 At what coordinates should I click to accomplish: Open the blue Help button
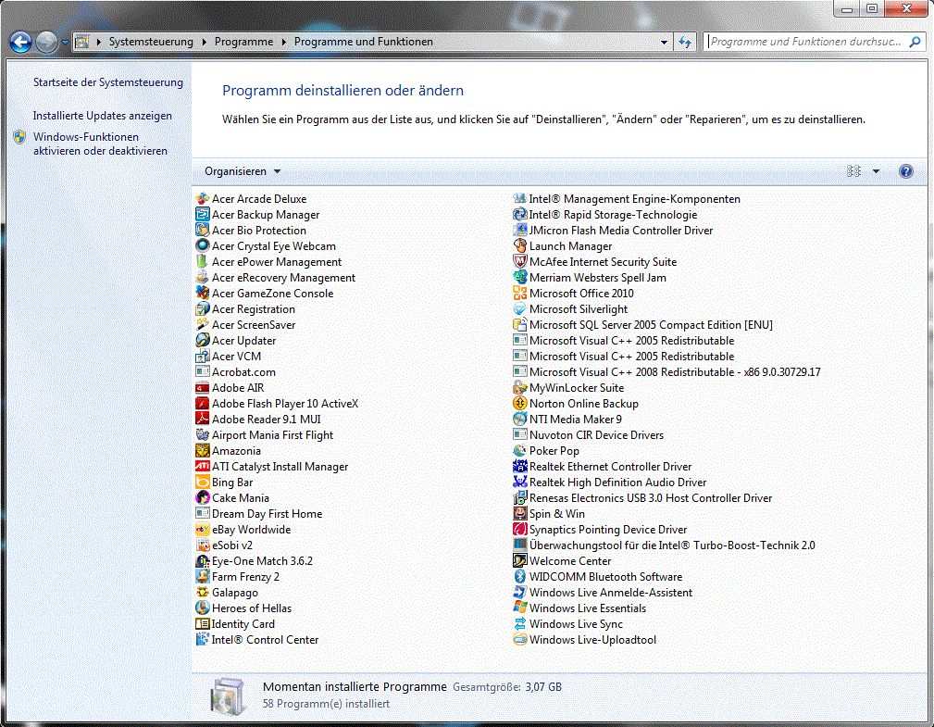[905, 171]
